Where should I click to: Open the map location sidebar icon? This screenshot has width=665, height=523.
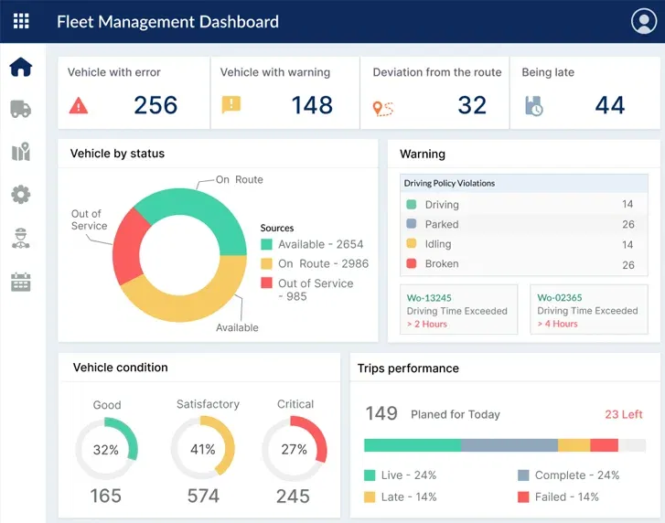pos(20,152)
